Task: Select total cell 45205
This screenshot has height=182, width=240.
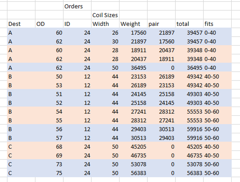Action: (x=189, y=146)
